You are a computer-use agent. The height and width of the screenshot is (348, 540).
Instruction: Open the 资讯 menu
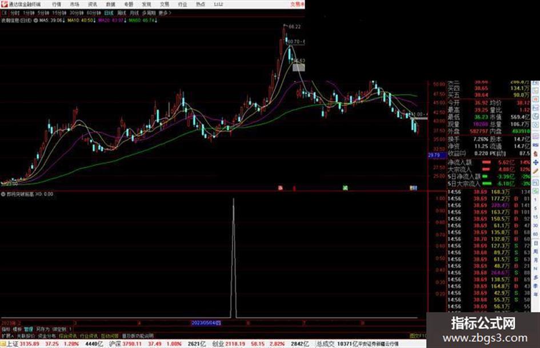tap(93, 4)
